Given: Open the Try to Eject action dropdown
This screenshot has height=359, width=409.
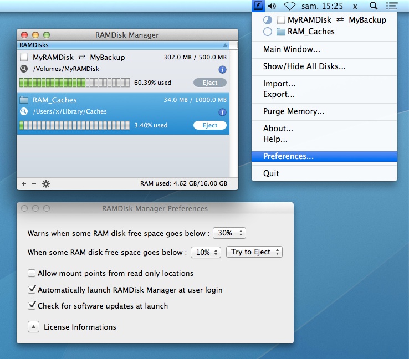Looking at the screenshot, I should pyautogui.click(x=254, y=252).
